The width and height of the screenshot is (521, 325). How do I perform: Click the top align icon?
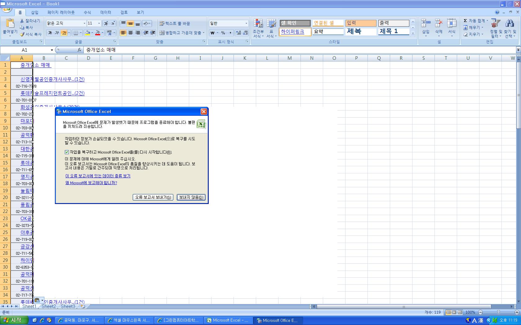123,23
